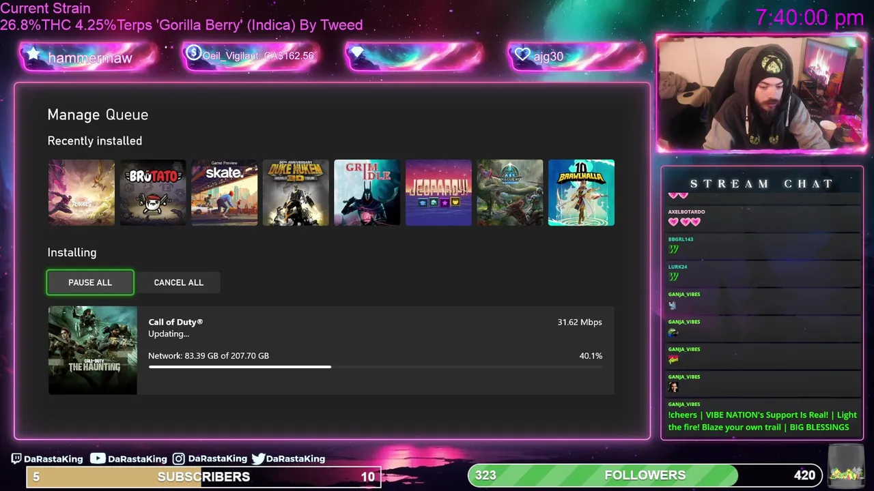Open the Brawlhalla game tile
Screen dimensions: 874x491
click(x=581, y=192)
